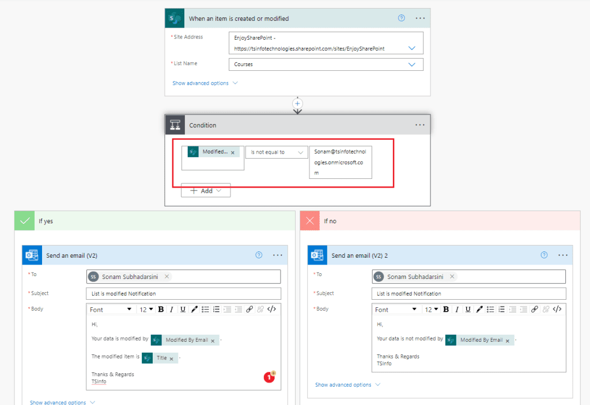Remove link in If no email body
Screen dimensions: 590x405
(x=546, y=309)
